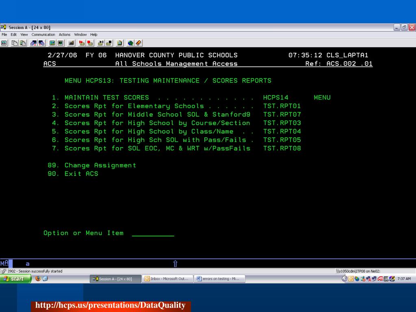Click Scores Rpt for High Sch SOL with Pass/Fails

(155, 140)
